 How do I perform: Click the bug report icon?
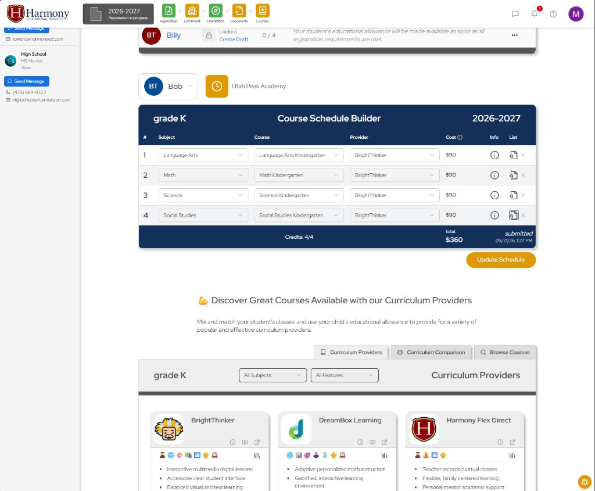585,482
